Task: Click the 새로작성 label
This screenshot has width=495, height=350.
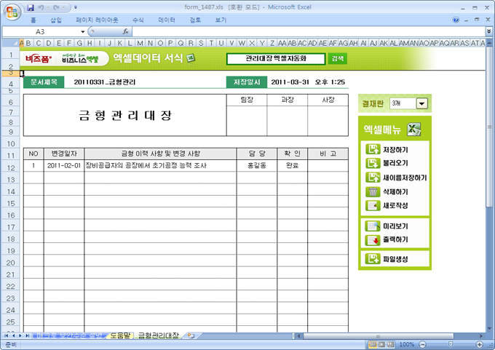Action: pyautogui.click(x=395, y=205)
